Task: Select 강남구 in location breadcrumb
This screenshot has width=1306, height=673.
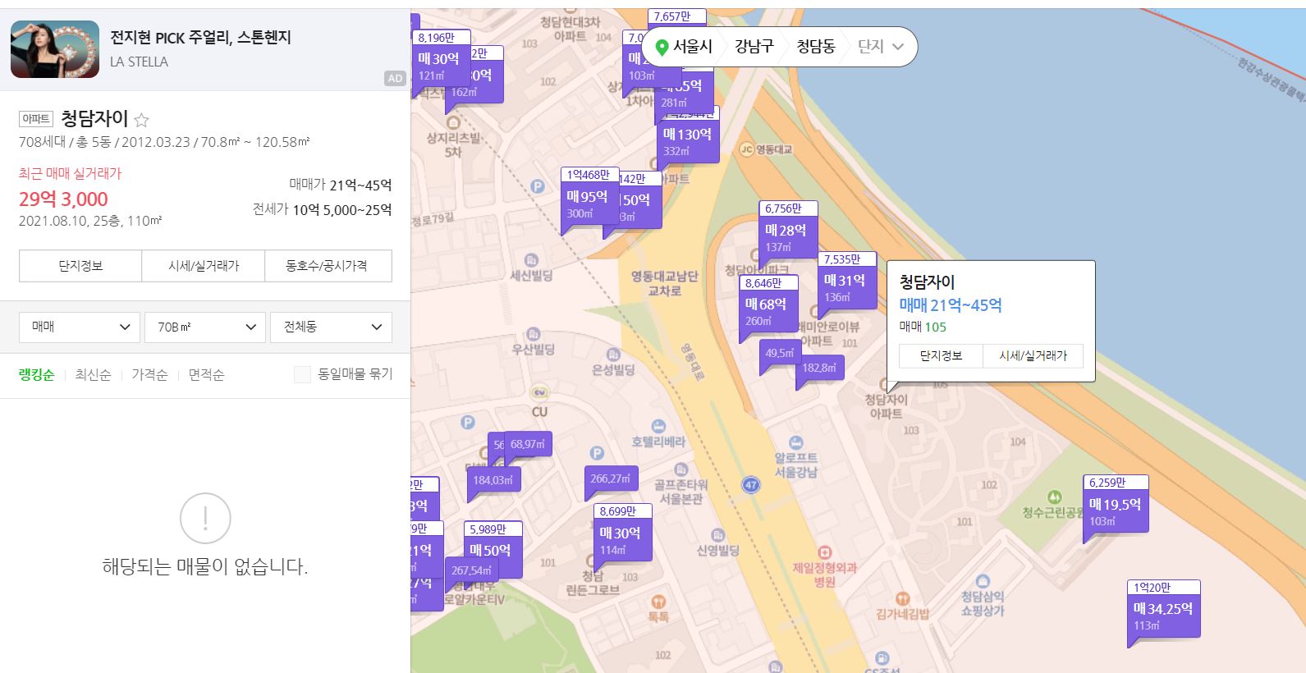Action: point(754,47)
